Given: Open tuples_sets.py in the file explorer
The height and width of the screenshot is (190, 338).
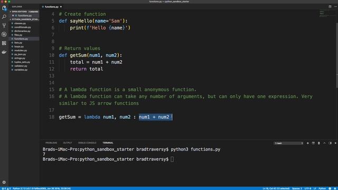Looking at the screenshot, I should tap(22, 62).
